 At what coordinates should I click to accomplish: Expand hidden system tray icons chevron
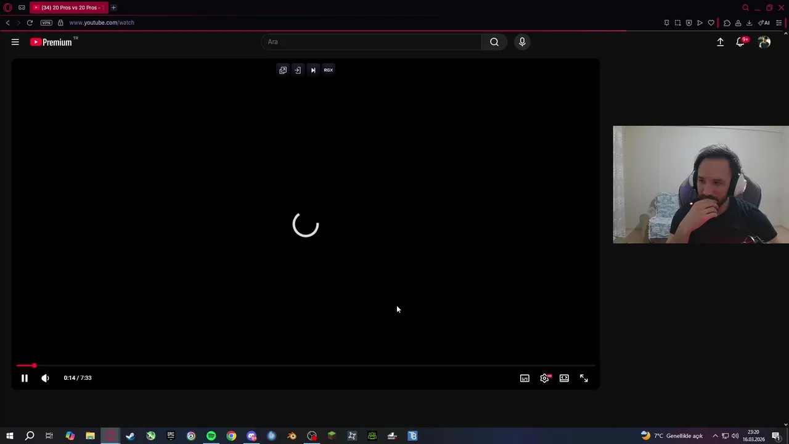pyautogui.click(x=715, y=436)
